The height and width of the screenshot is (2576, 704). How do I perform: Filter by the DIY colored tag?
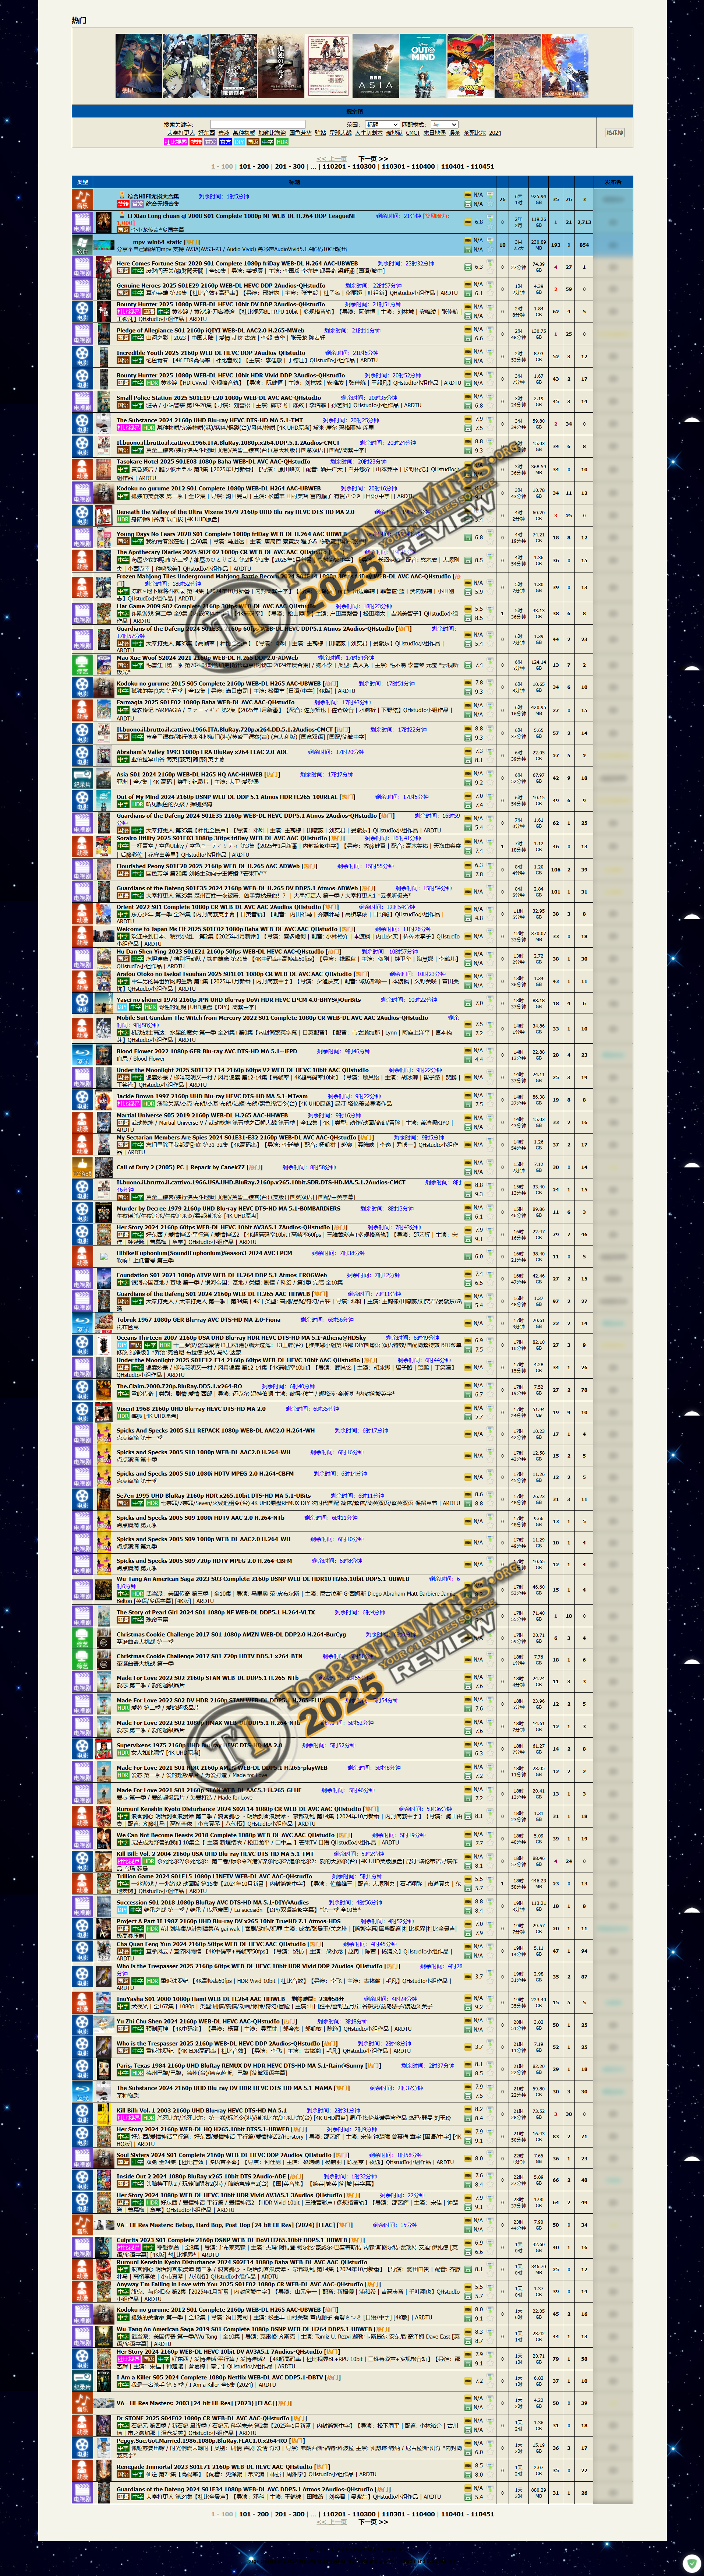click(x=239, y=142)
